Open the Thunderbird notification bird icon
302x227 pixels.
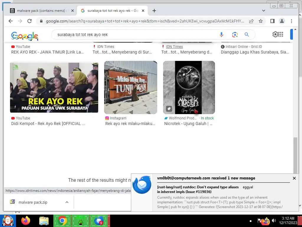[x=142, y=185]
